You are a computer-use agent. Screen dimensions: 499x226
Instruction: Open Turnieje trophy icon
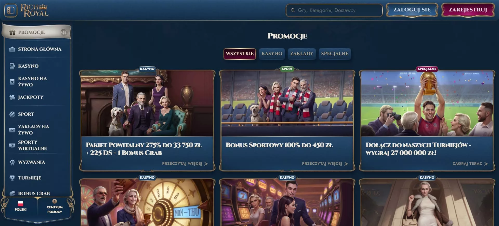click(x=12, y=178)
